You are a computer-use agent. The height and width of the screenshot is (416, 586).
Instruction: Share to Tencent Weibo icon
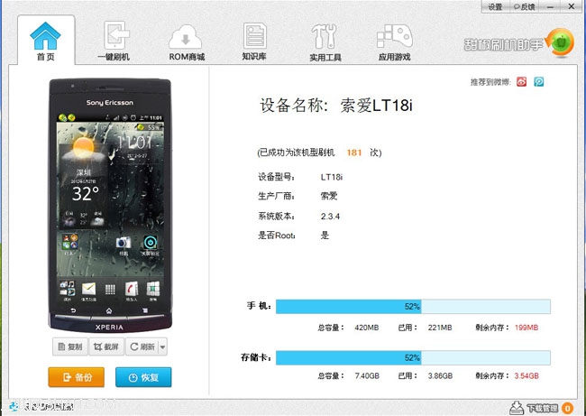pos(538,81)
